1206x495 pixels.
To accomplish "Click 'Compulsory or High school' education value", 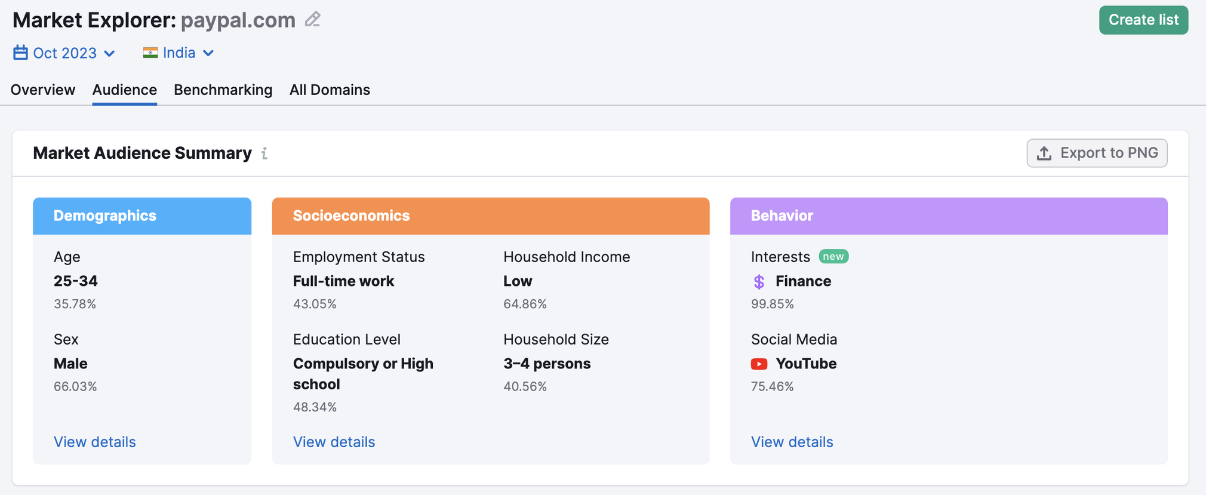I will click(x=363, y=374).
